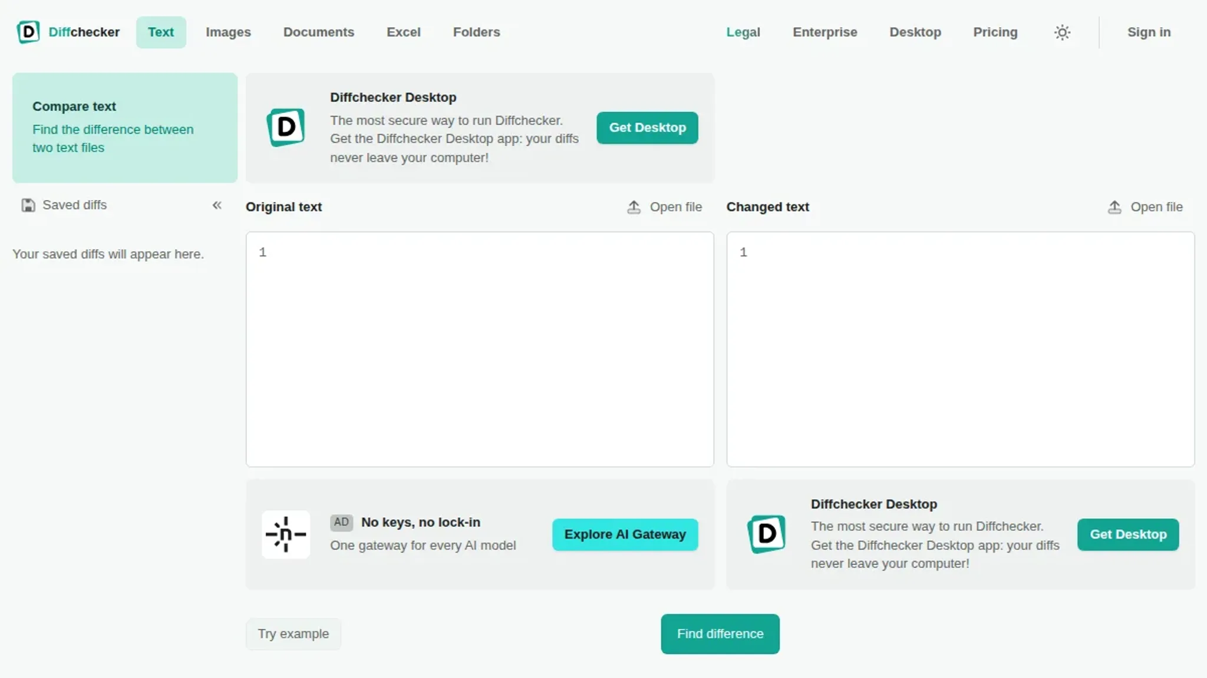Open the Legal link
1207x678 pixels.
click(743, 32)
